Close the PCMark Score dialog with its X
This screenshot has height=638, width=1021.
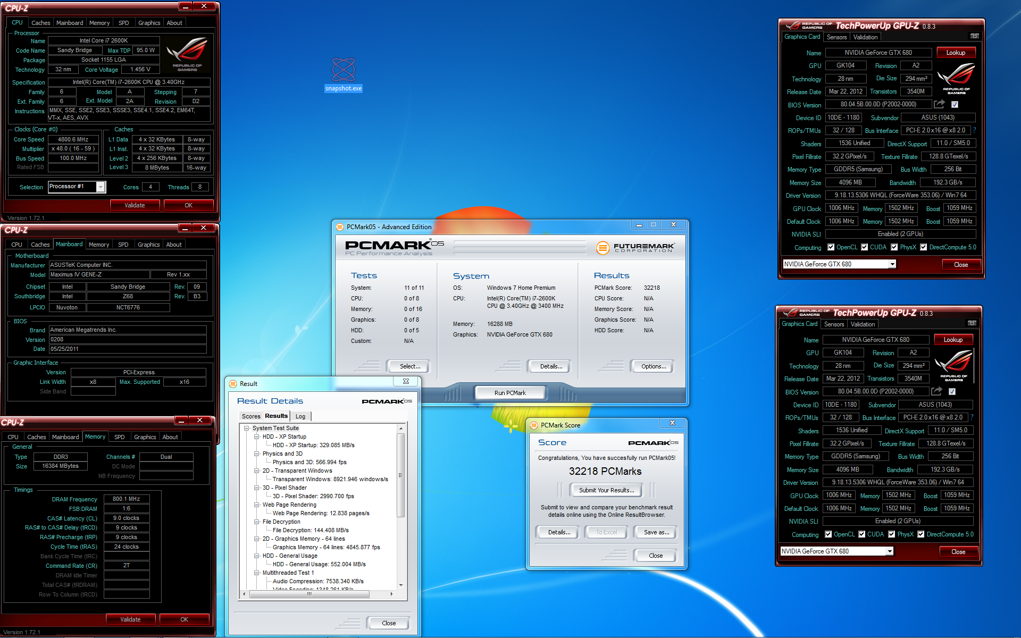[672, 423]
